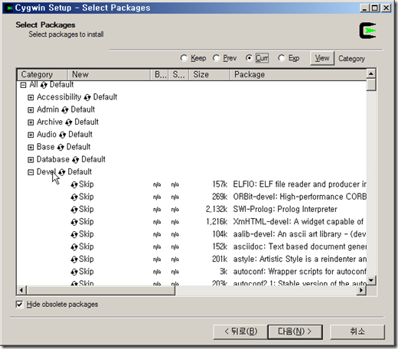Click horizontal scrollbar right arrow

[x=361, y=290]
